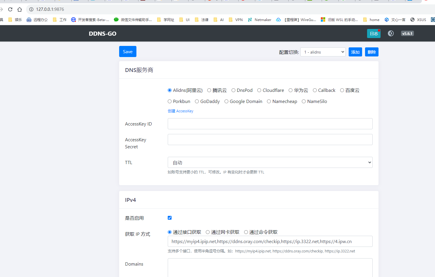Open the Netmaker bookmark

pos(260,20)
